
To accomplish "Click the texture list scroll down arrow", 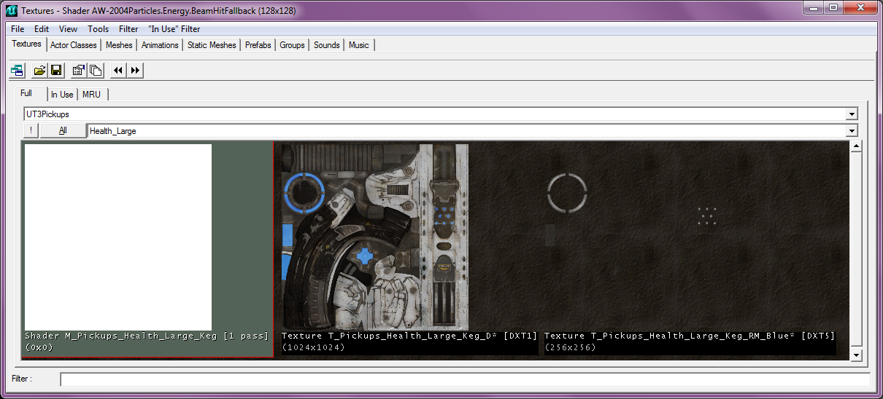I will coord(857,355).
